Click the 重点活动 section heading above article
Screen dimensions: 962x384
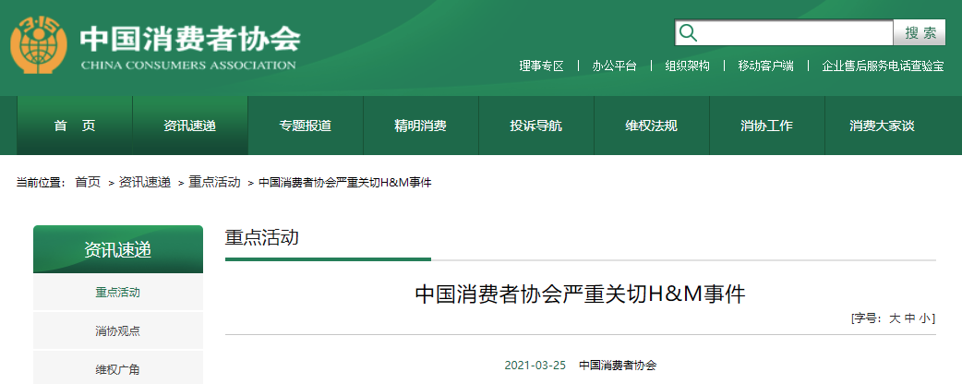click(262, 237)
